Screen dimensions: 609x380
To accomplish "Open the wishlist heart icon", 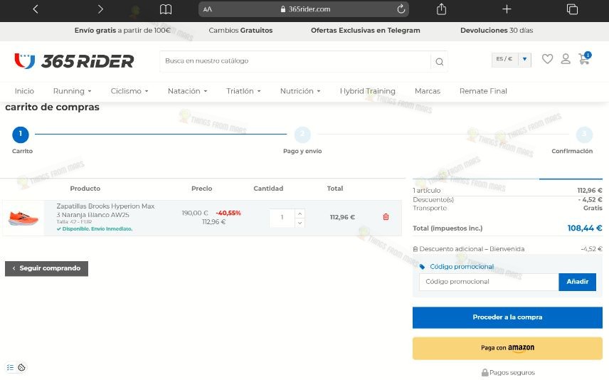I will [547, 59].
